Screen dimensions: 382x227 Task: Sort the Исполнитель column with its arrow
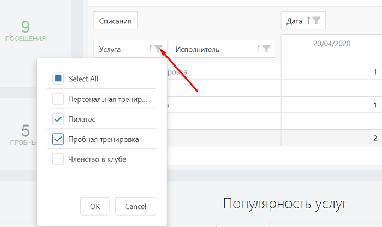[x=259, y=49]
